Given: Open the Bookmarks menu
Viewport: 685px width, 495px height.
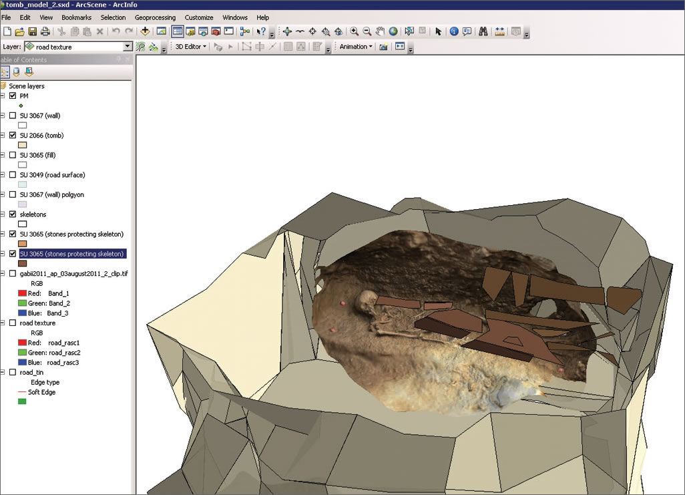Looking at the screenshot, I should (77, 17).
